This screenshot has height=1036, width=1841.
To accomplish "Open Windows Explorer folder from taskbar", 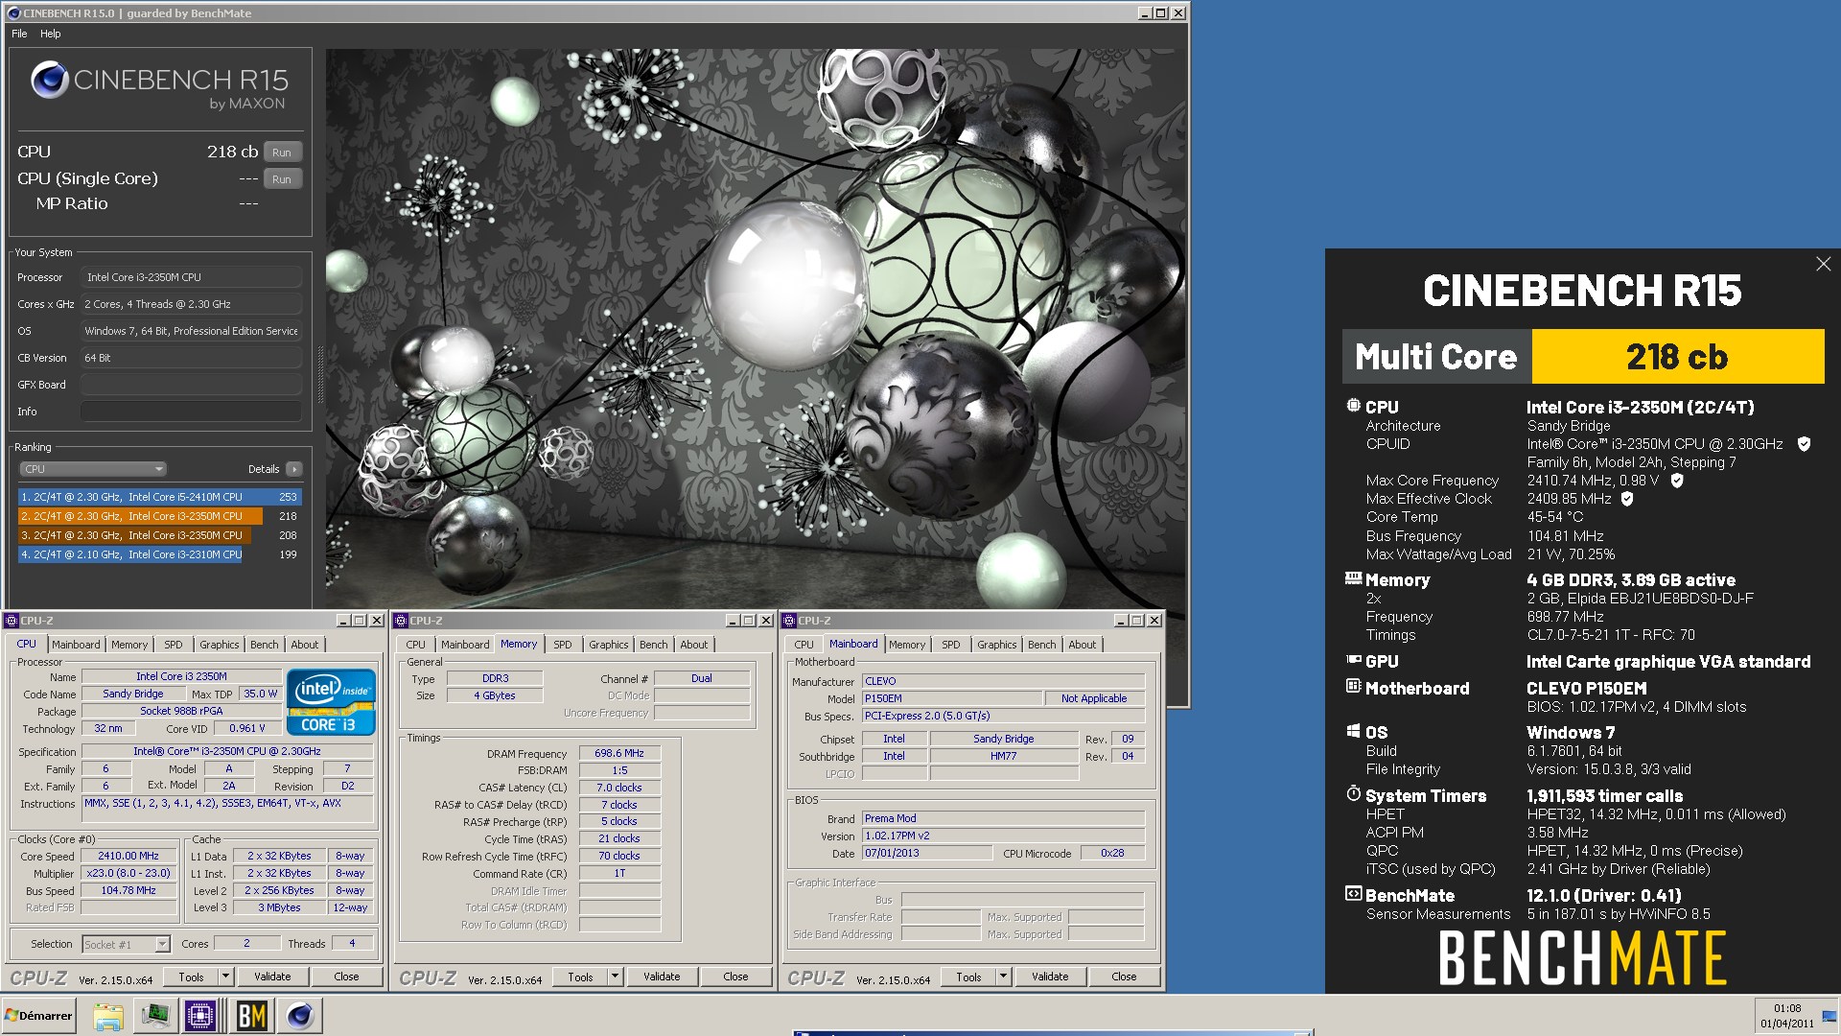I will point(108,1016).
